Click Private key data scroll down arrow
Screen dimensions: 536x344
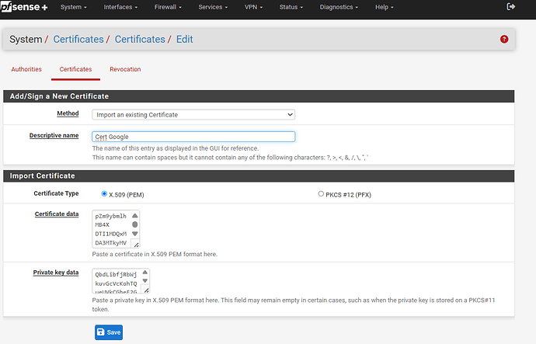point(145,281)
